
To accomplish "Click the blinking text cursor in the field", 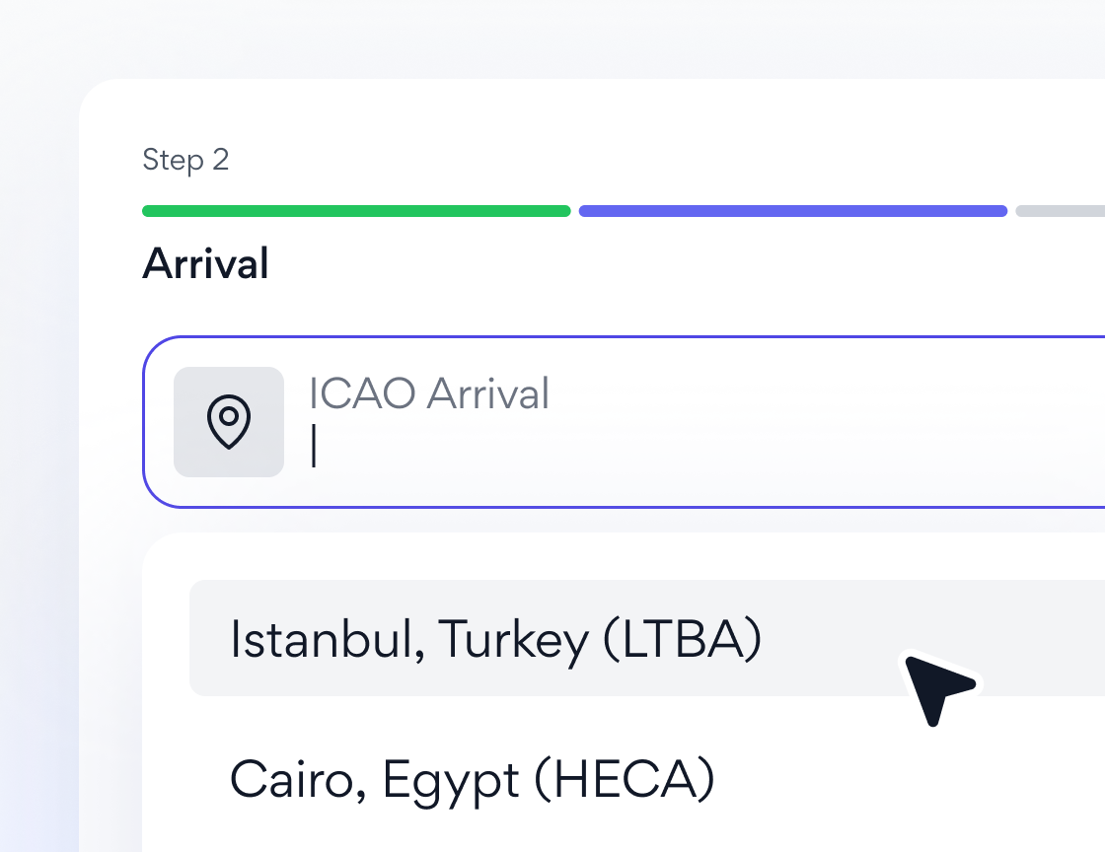I will (x=314, y=446).
